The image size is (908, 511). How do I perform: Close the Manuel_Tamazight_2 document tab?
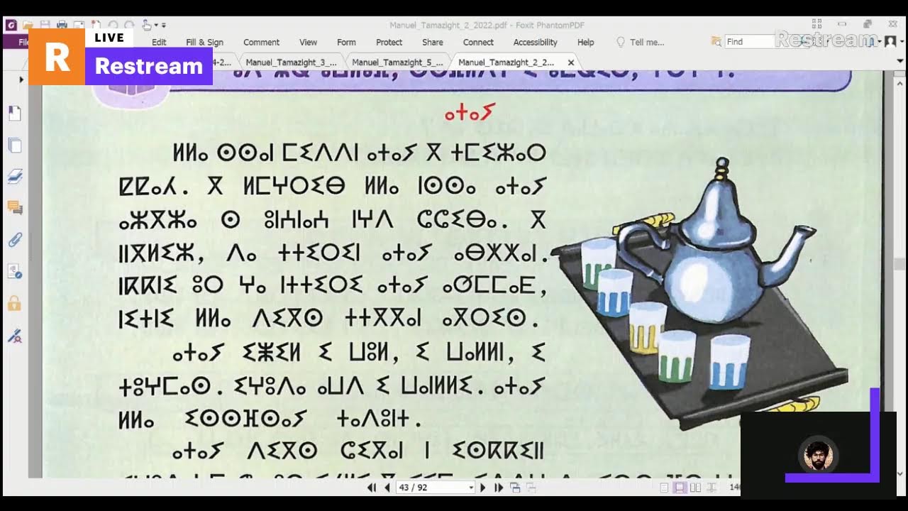click(x=571, y=62)
